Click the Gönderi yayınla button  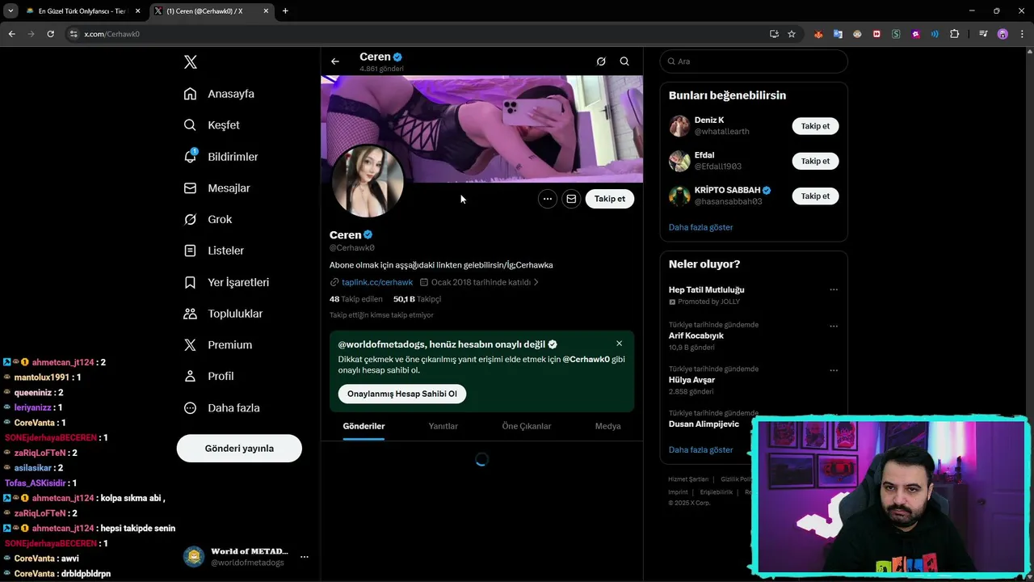point(239,449)
